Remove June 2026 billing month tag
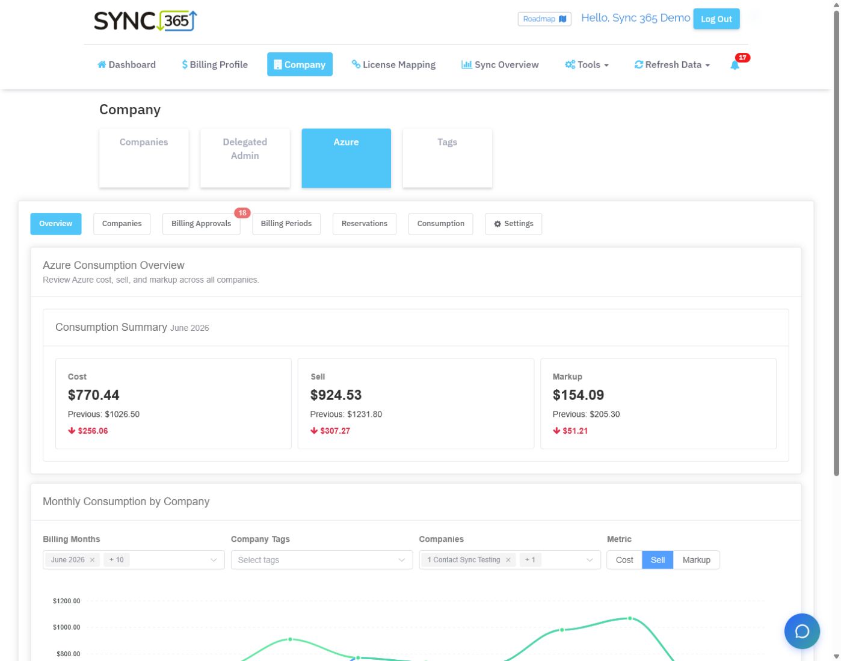Viewport: 841px width, 661px height. [x=92, y=560]
